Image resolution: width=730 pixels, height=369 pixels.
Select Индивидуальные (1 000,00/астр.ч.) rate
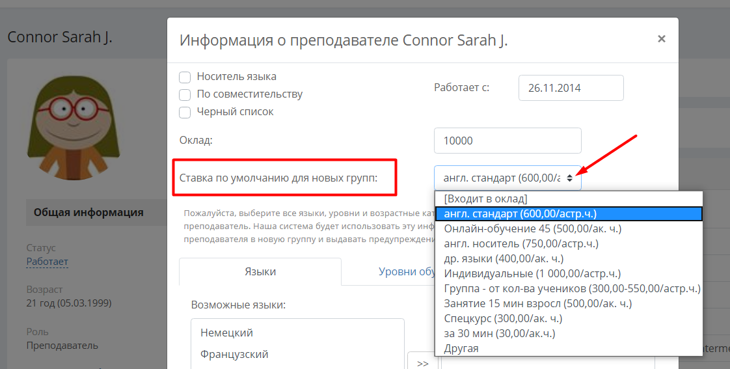click(x=569, y=273)
